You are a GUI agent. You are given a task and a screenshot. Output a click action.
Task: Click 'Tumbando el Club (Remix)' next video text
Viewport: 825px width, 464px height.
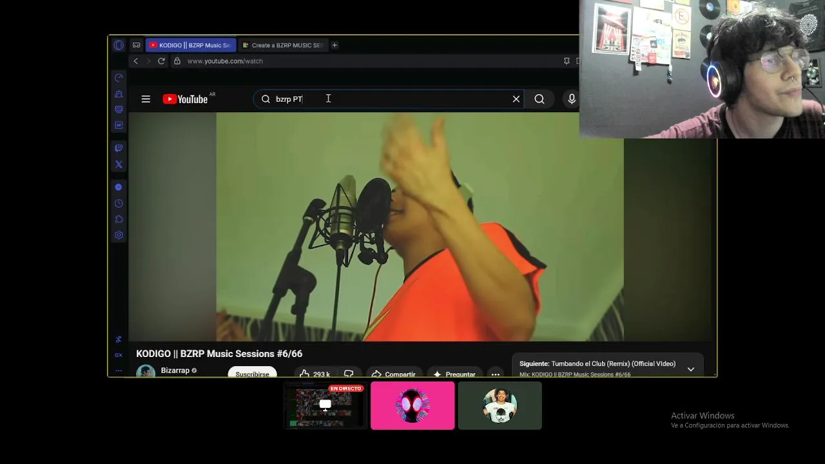coord(613,363)
